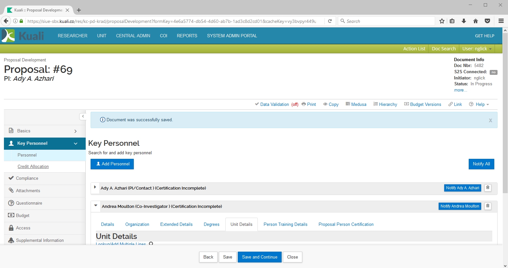Click the browser Search input field
This screenshot has height=268, width=508.
pos(388,21)
